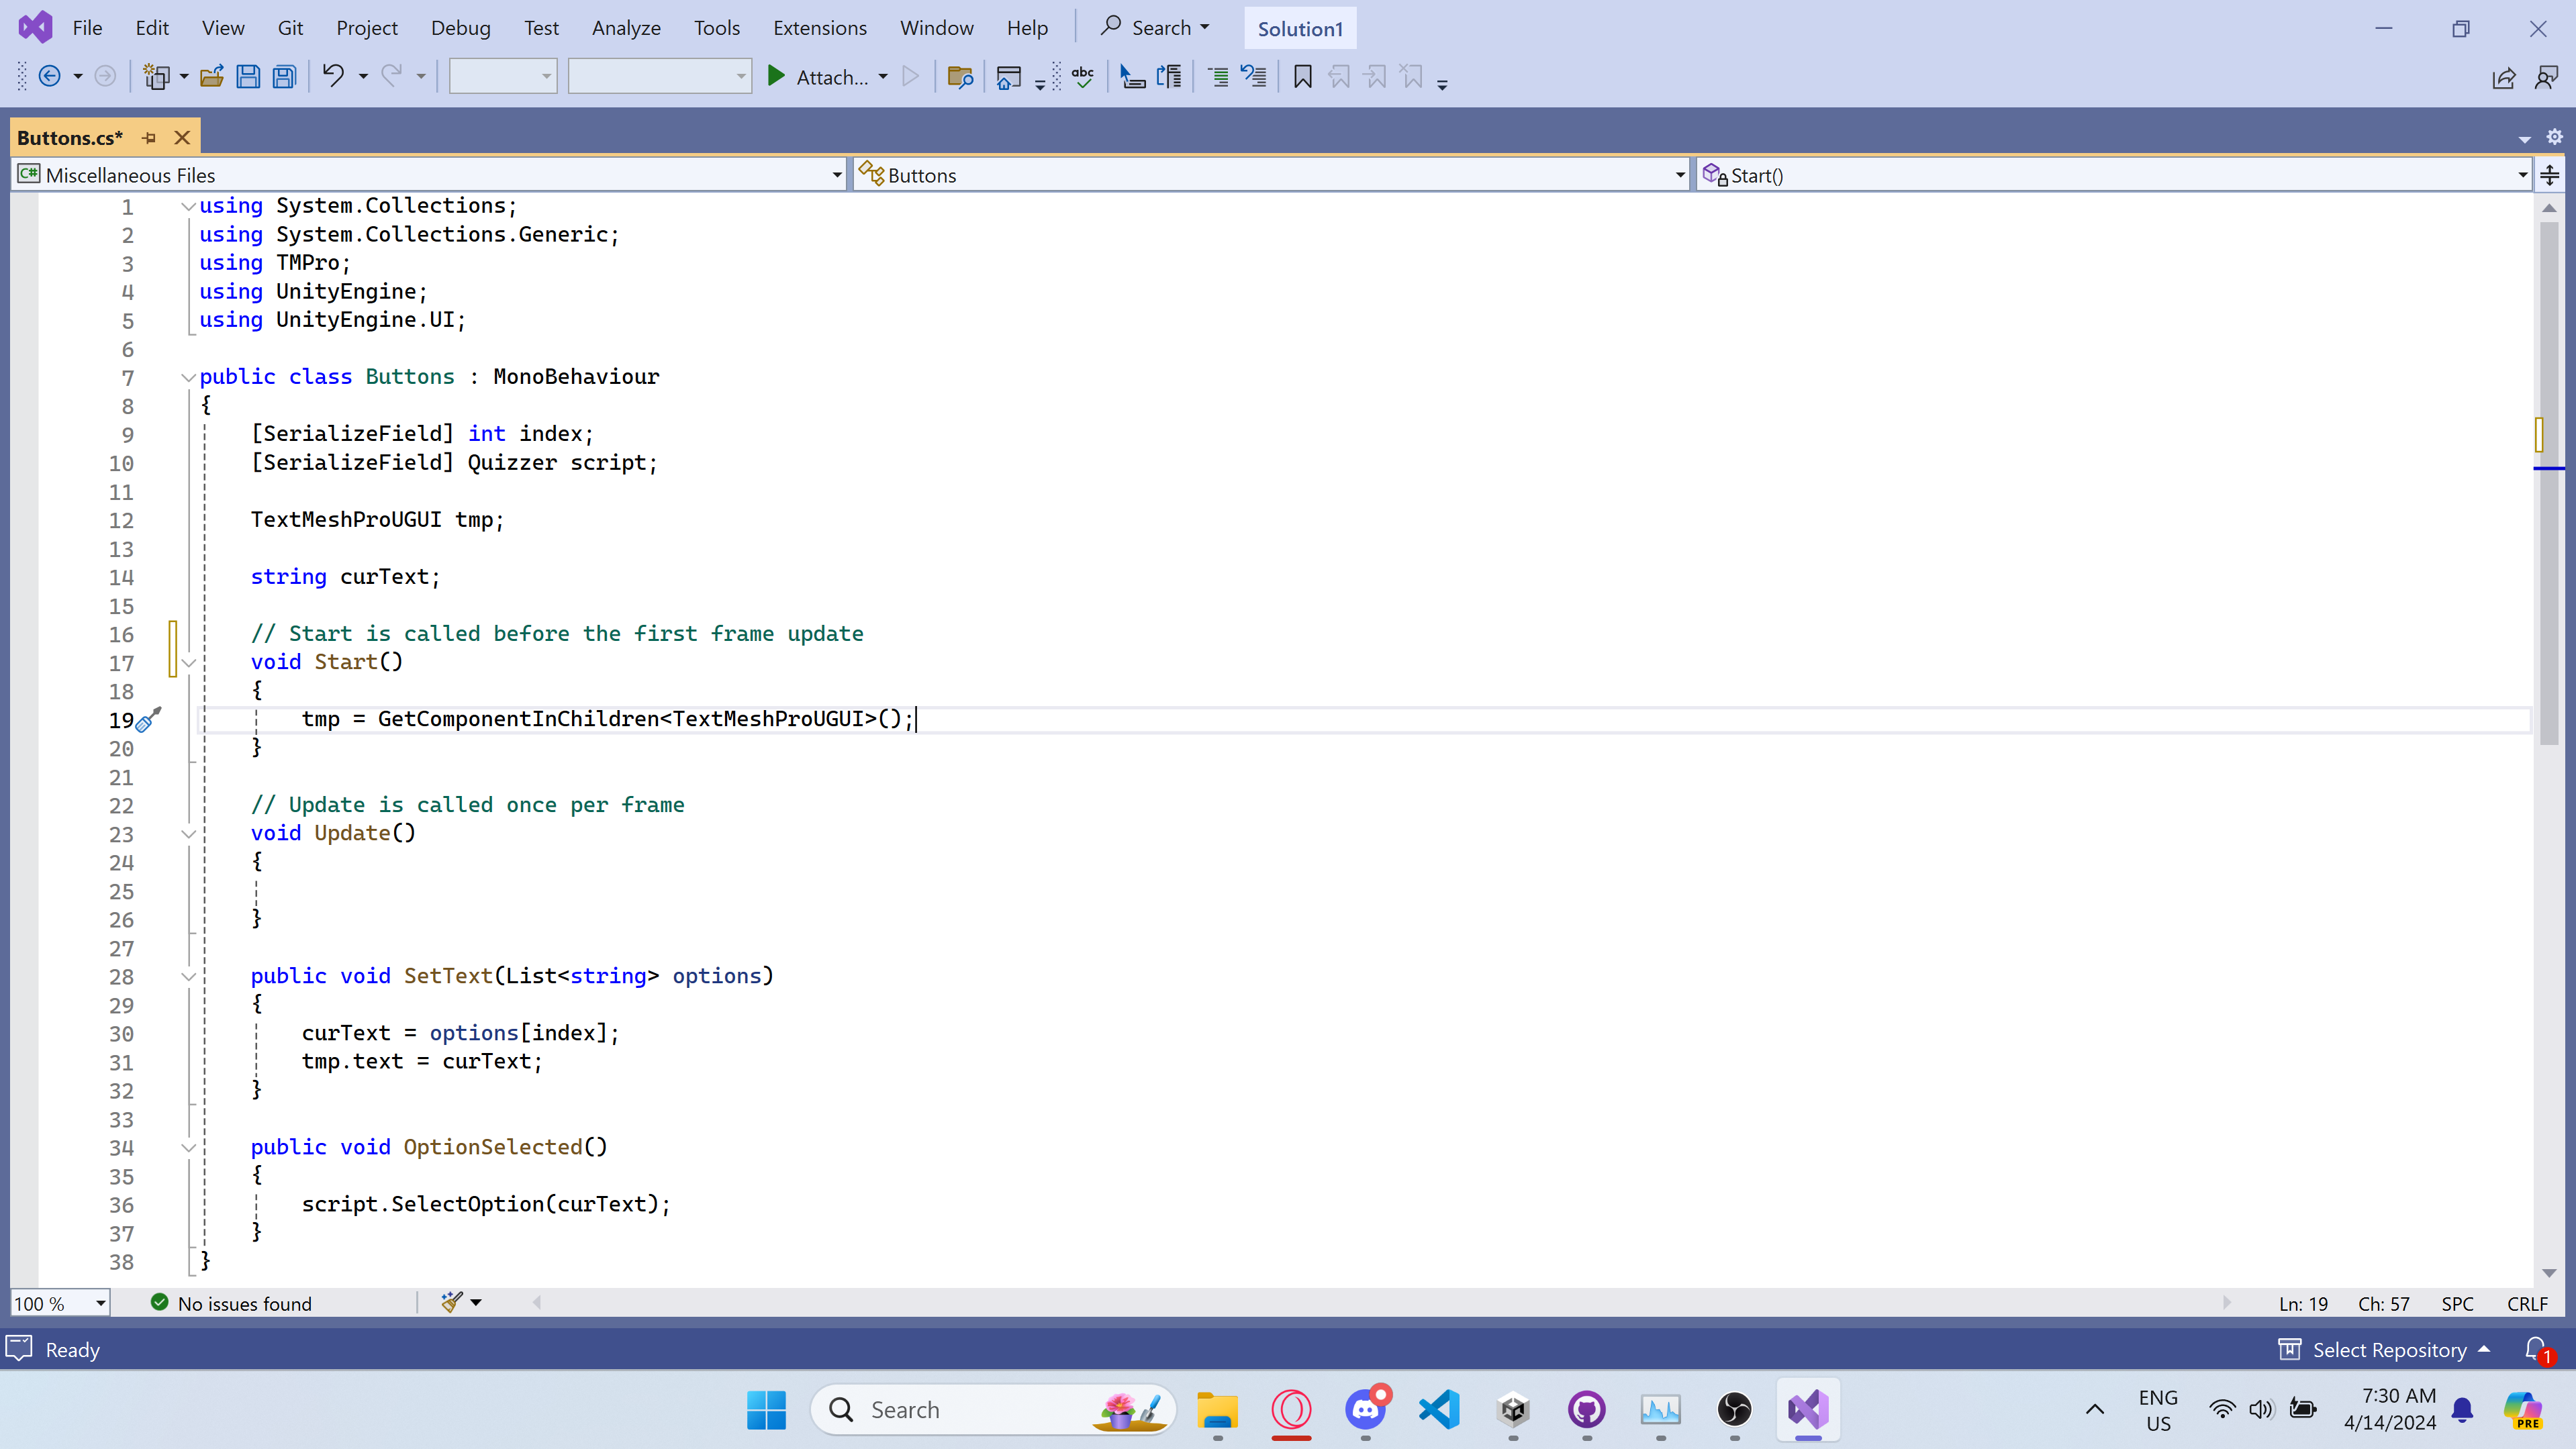Toggle pin on the Buttons.cs tab
Image resolution: width=2576 pixels, height=1449 pixels.
[149, 138]
